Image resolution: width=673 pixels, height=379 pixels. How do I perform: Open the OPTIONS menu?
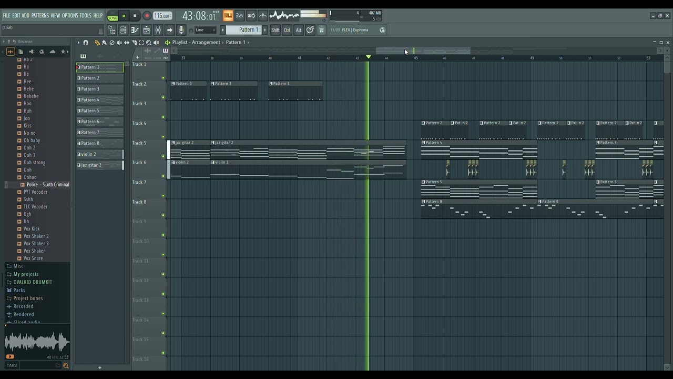[70, 15]
